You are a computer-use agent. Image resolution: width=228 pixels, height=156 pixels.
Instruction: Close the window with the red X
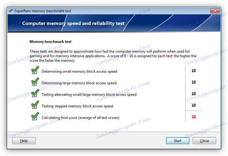[x=215, y=11]
